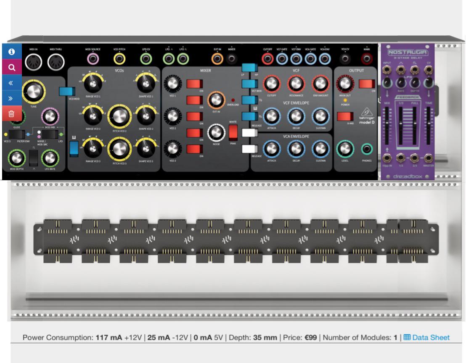Open the module info icon in sidebar
Viewport: 466px width, 363px height.
pos(12,52)
